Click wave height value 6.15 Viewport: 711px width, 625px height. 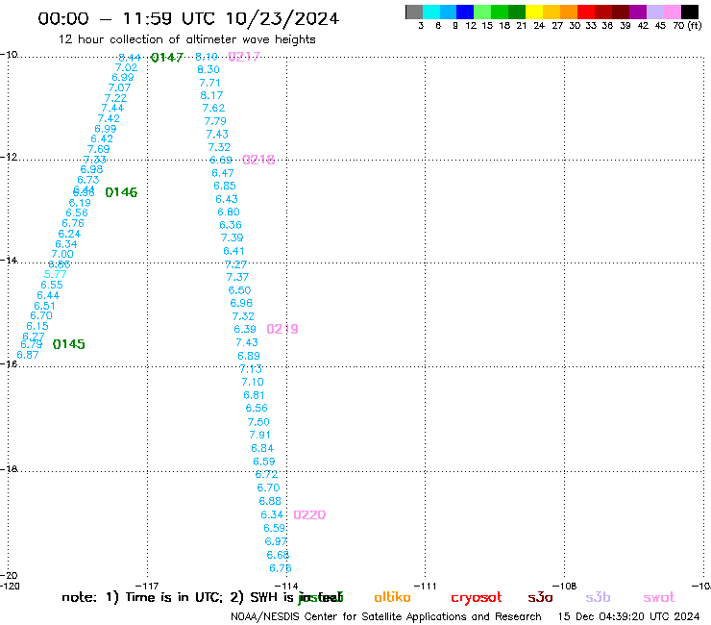37,326
